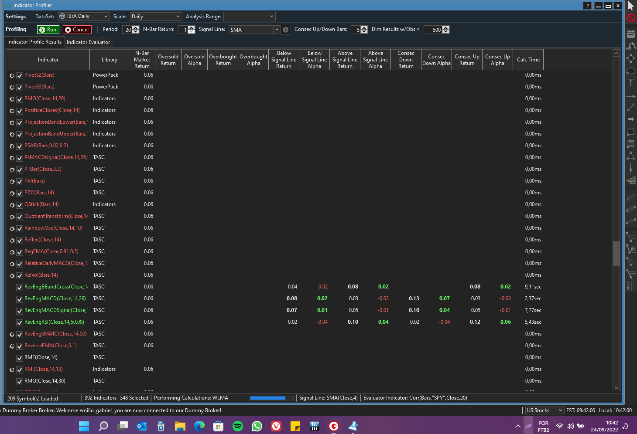
Task: Open the Signal Line SMA dropdown
Action: point(254,30)
